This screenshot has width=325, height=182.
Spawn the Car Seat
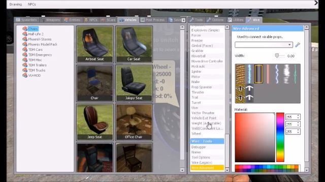pos(134,44)
